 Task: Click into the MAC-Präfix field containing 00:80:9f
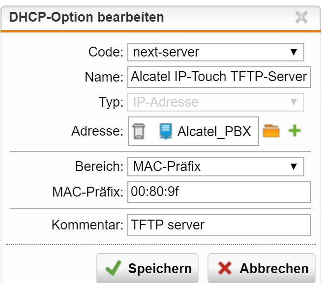pyautogui.click(x=219, y=192)
